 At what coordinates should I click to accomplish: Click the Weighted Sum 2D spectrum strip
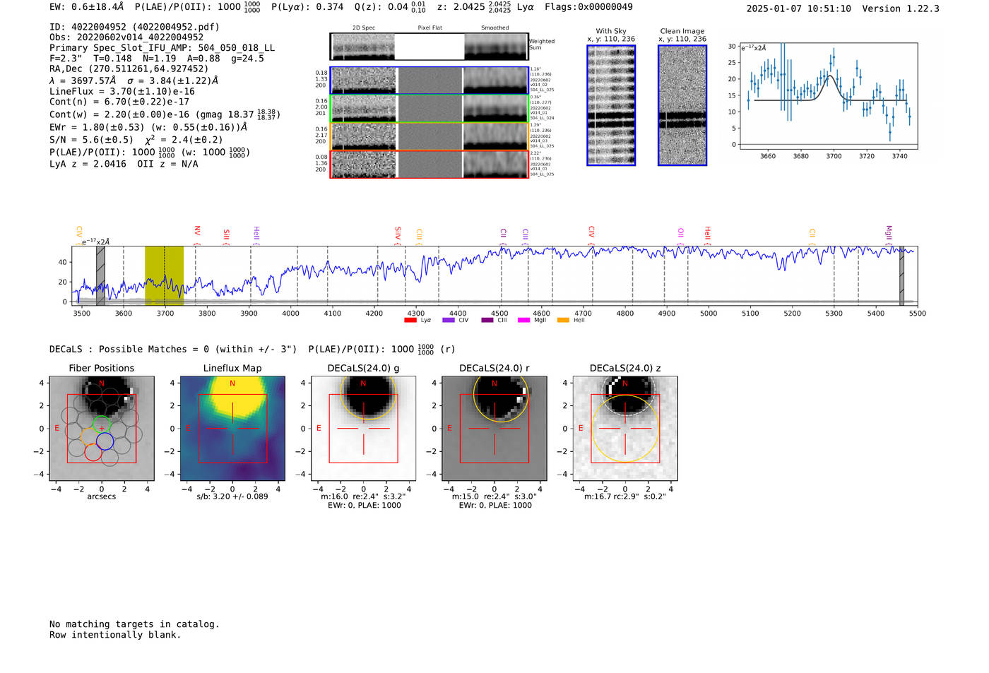(429, 47)
